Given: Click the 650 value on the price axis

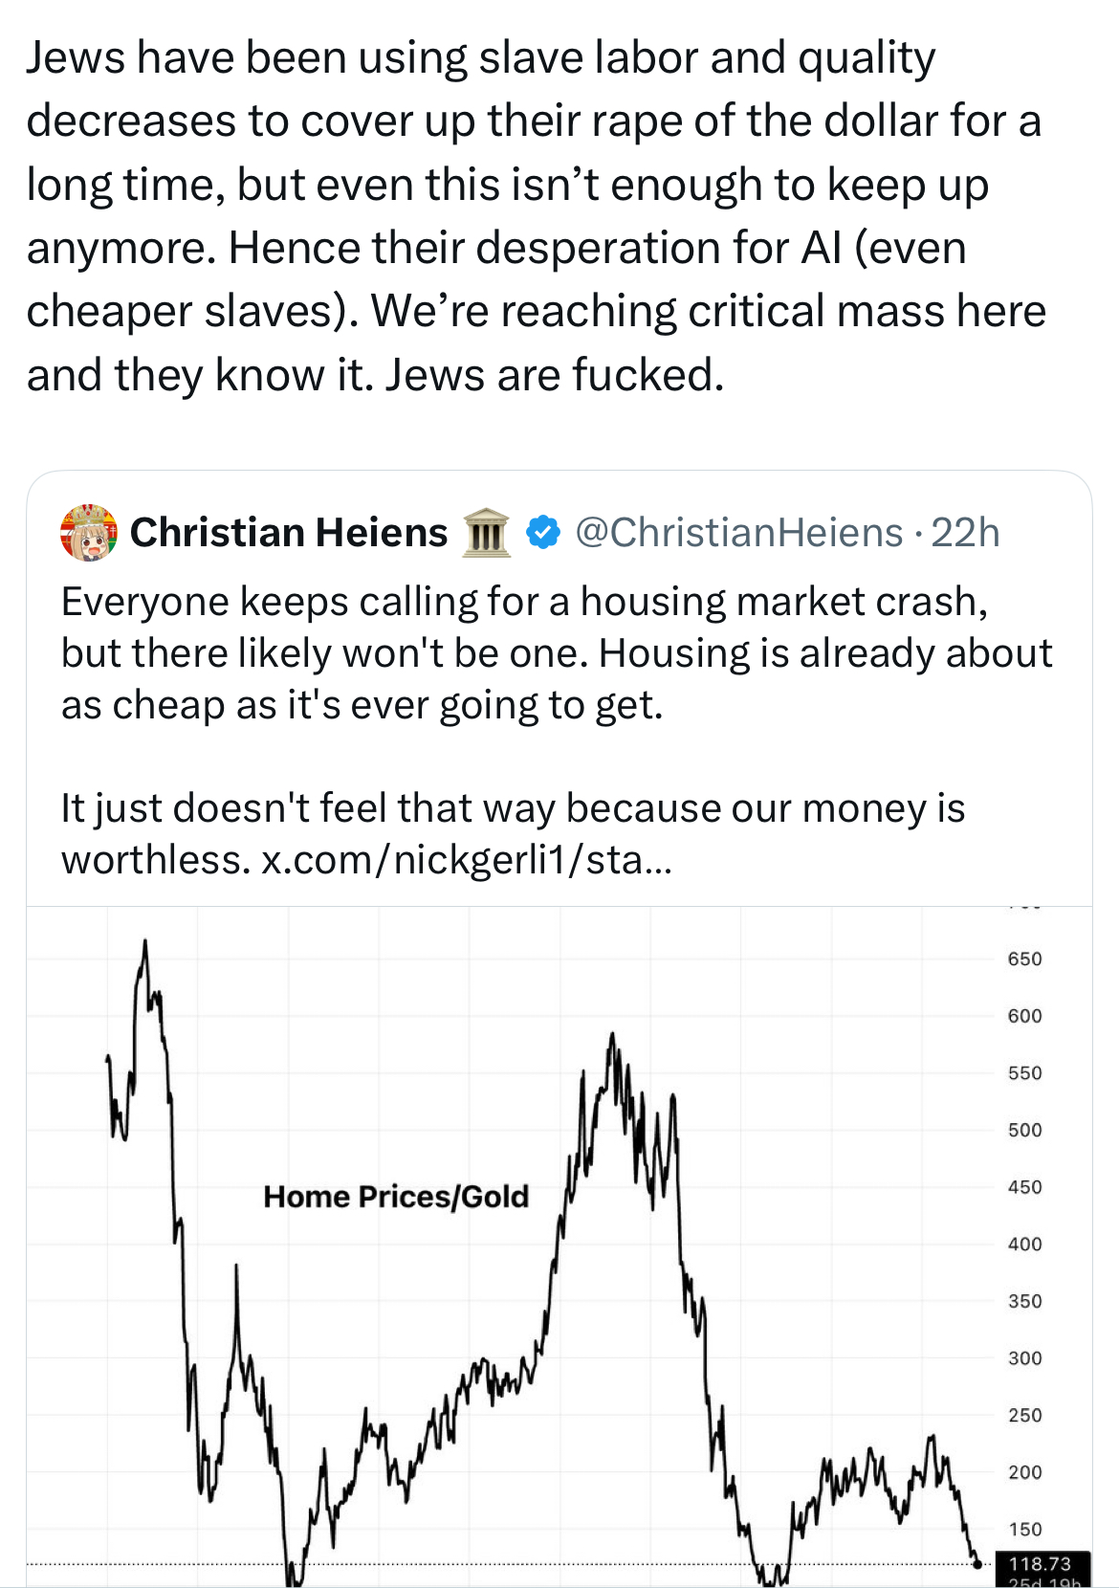Looking at the screenshot, I should click(x=1024, y=959).
